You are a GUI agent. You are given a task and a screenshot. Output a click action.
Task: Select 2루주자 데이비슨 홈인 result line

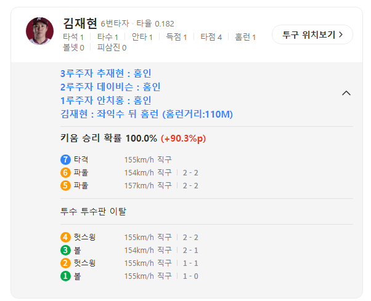(110, 87)
